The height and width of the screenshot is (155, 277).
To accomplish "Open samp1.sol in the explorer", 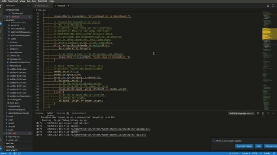I will [13, 140].
